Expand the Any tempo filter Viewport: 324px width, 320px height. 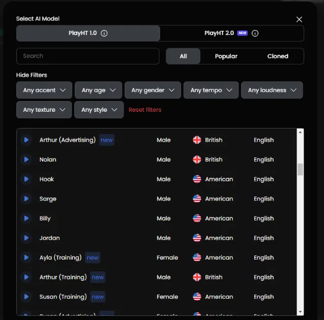click(x=211, y=90)
